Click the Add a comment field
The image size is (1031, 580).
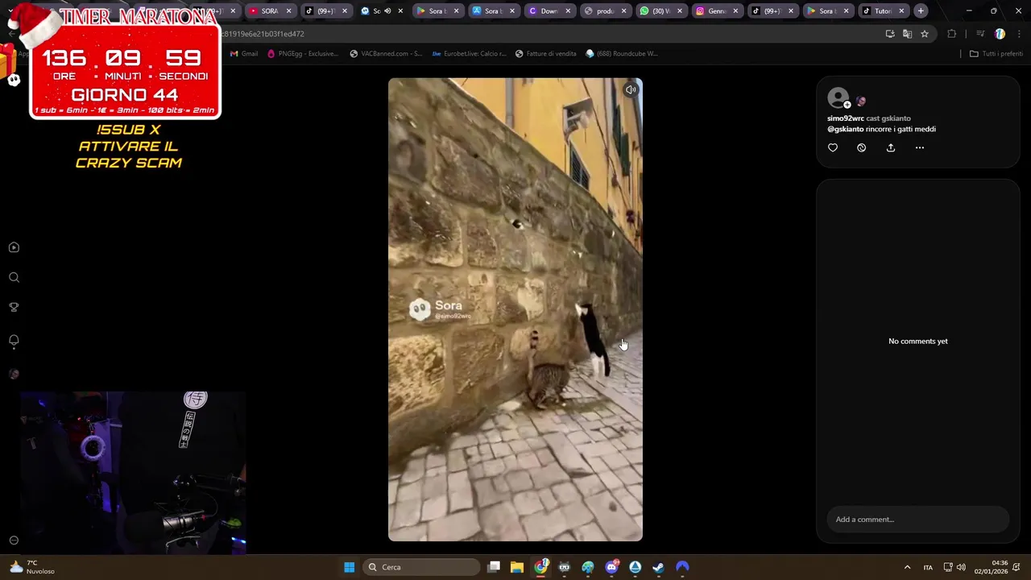click(917, 520)
